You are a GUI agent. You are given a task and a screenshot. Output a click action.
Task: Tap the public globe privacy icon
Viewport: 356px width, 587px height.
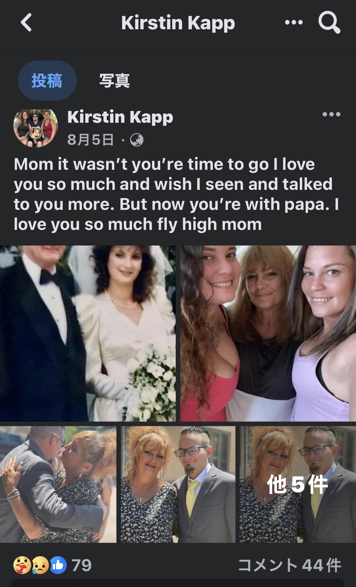(x=136, y=140)
